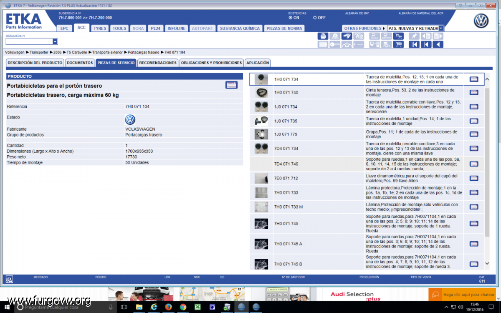Open detail card icon beside product title
This screenshot has width=501, height=313.
pyautogui.click(x=231, y=85)
